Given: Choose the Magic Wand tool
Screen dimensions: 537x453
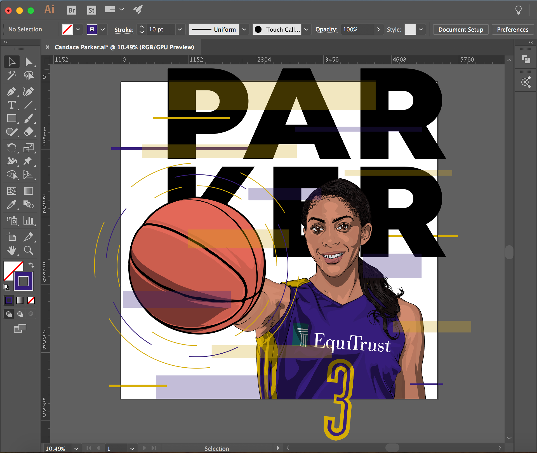Looking at the screenshot, I should 11,76.
